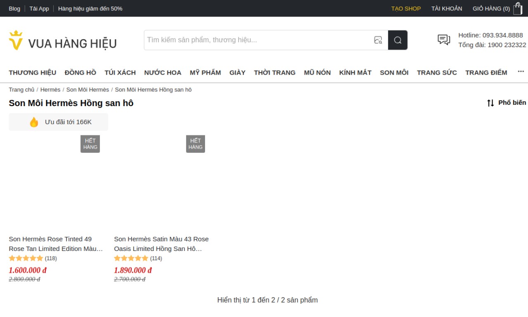Open the Blog link in top bar
Viewport: 528px width, 317px height.
[x=14, y=8]
